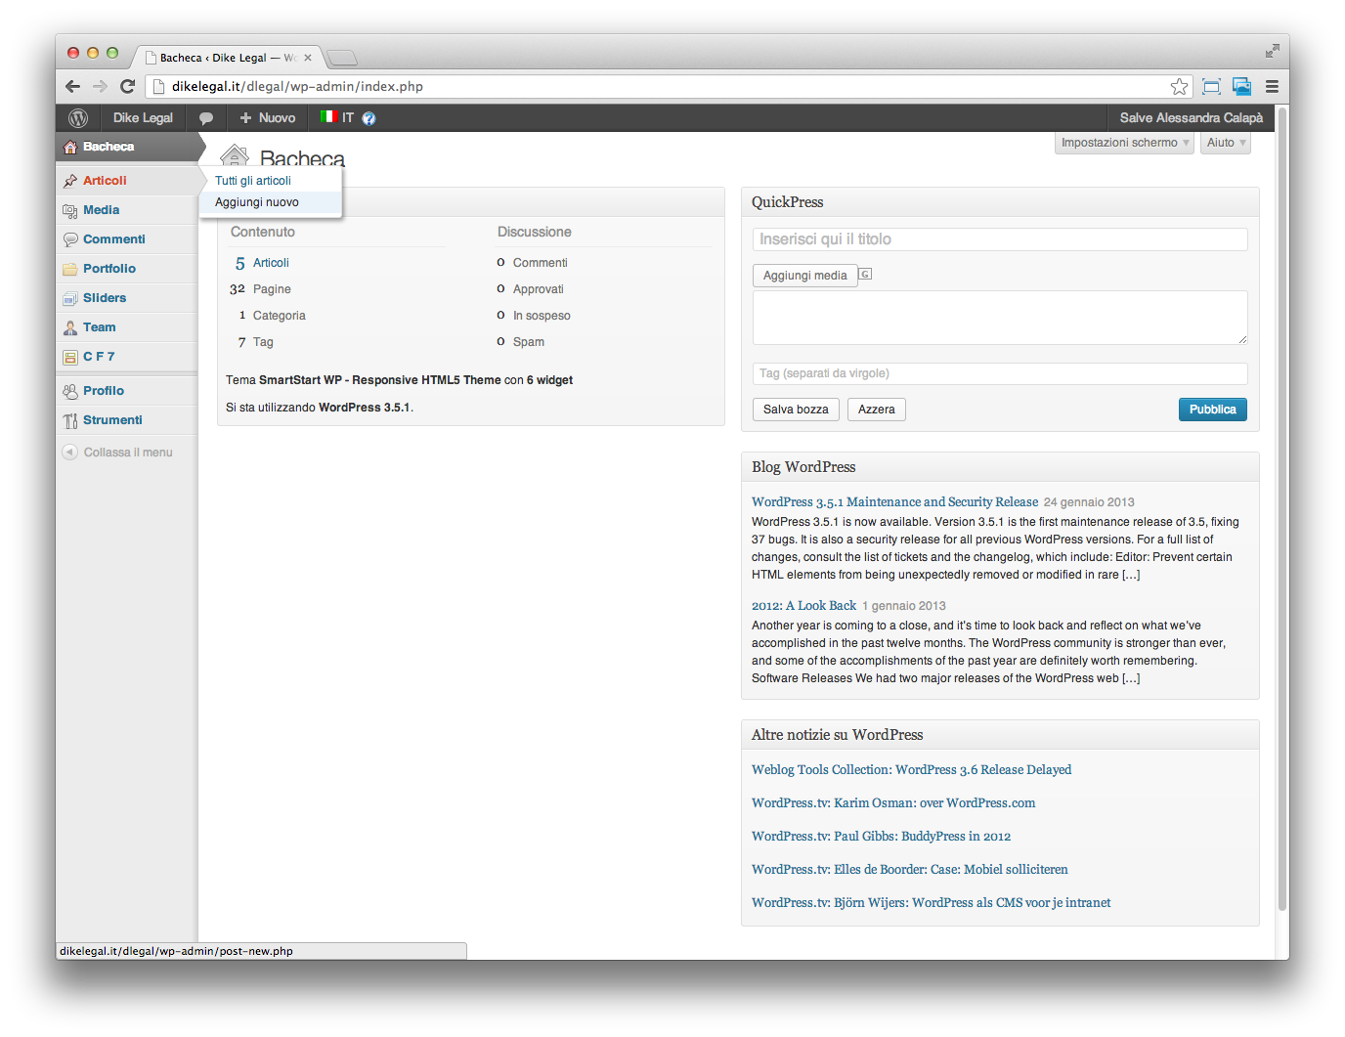Open WordPress 3.5.1 Maintenance and Security Release link

[894, 502]
